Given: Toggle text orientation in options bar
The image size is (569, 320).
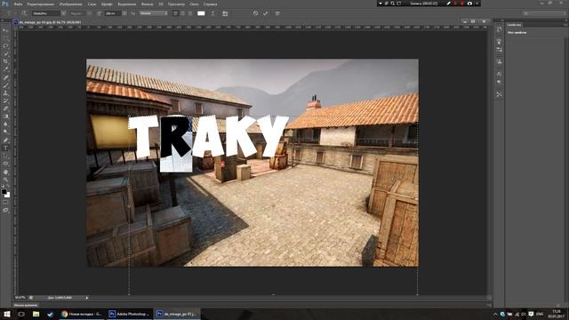Looking at the screenshot, I should point(24,13).
